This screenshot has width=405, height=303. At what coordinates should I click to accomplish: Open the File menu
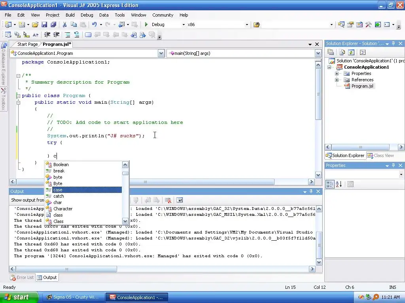pos(8,15)
